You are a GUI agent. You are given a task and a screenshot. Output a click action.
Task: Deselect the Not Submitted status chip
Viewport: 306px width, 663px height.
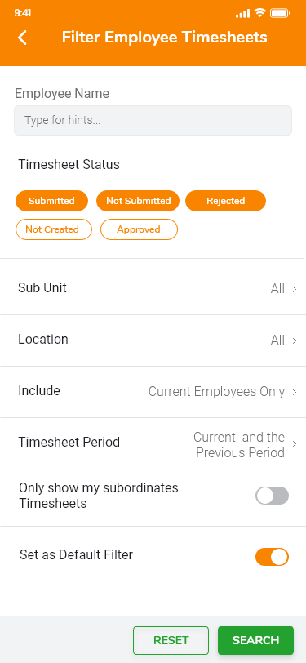click(x=138, y=201)
